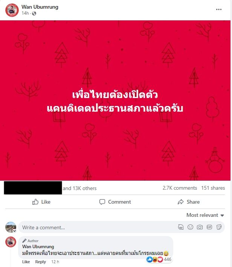Viewport: 232px width, 267px height.
Task: View the 151 shares list
Action: pyautogui.click(x=213, y=188)
